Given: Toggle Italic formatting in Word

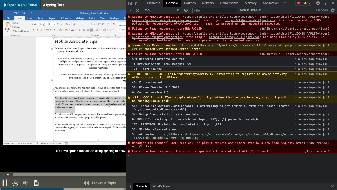Looking at the screenshot, I should [x=37, y=30].
